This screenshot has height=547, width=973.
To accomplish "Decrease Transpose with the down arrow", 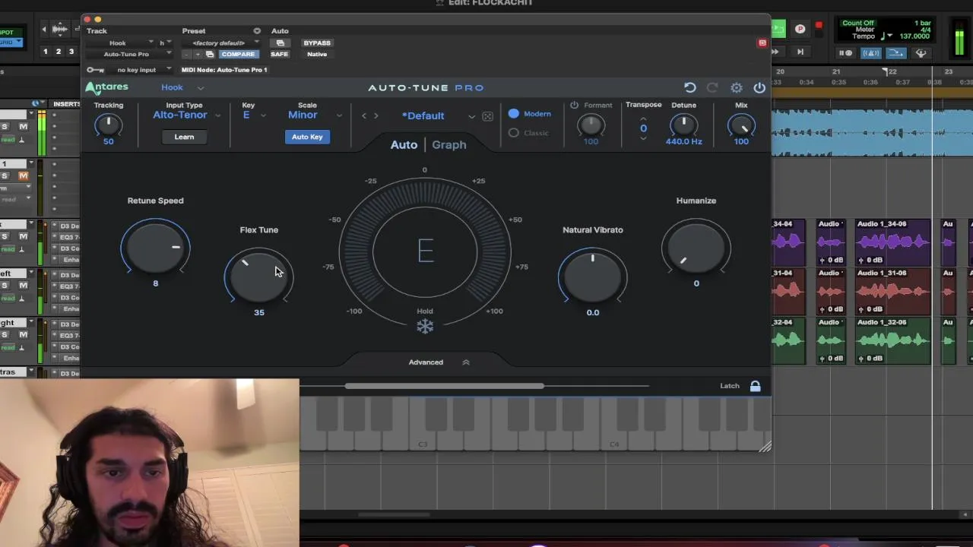I will click(643, 138).
